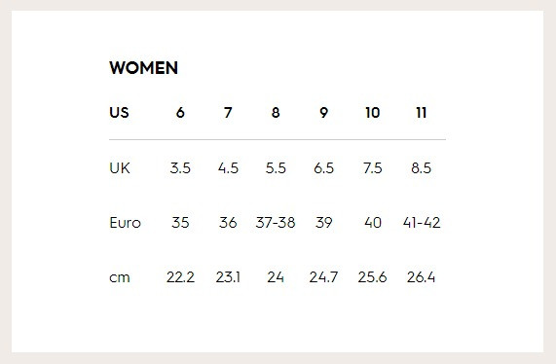Click the Euro row label
Viewport: 556px width, 364px height.
(126, 223)
